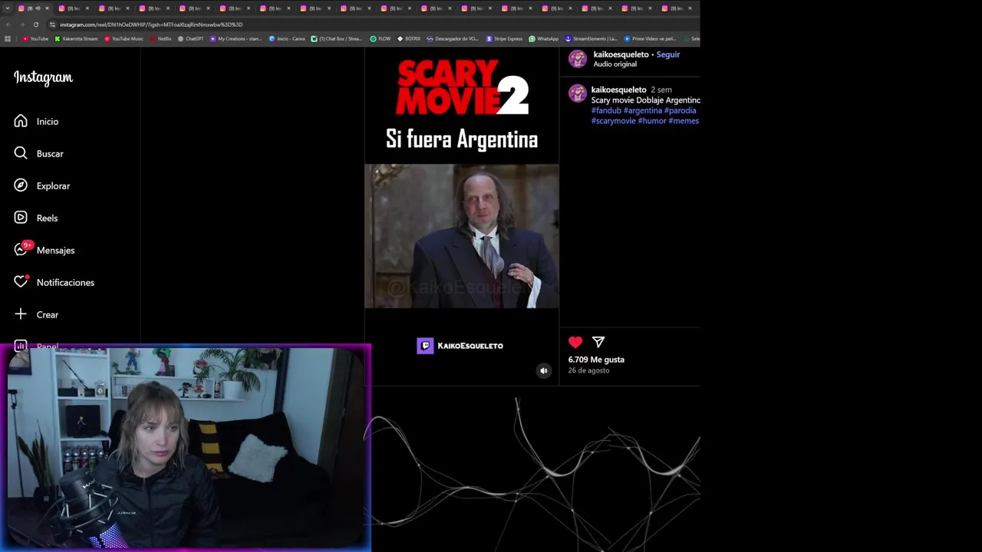This screenshot has width=982, height=552.
Task: Click the browser forward arrow
Action: pyautogui.click(x=21, y=25)
